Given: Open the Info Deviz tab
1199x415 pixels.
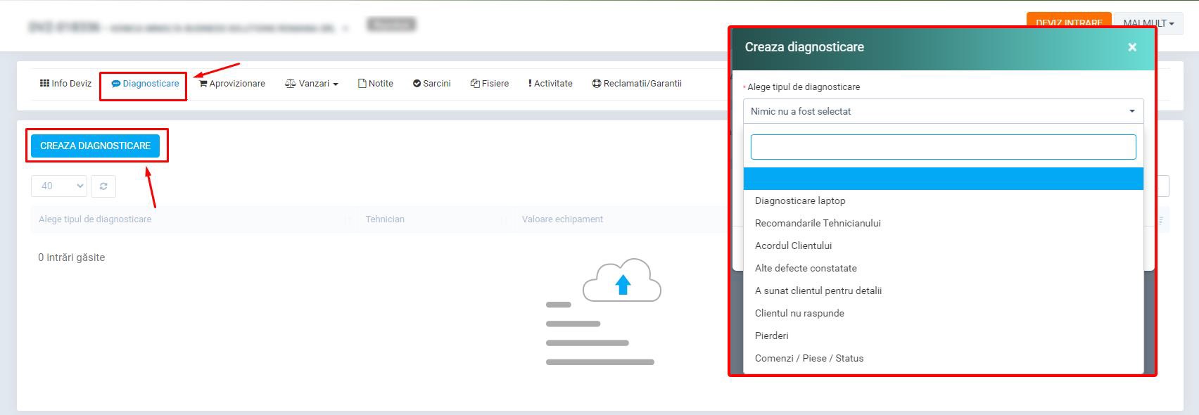Looking at the screenshot, I should coord(65,83).
